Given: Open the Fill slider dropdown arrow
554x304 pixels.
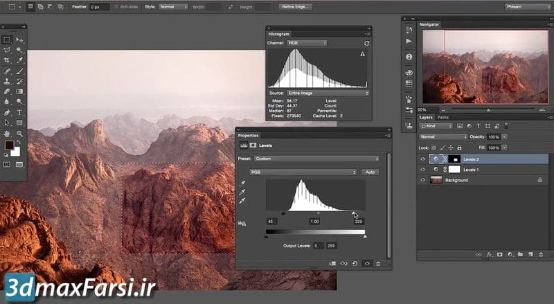Looking at the screenshot, I should coord(505,147).
